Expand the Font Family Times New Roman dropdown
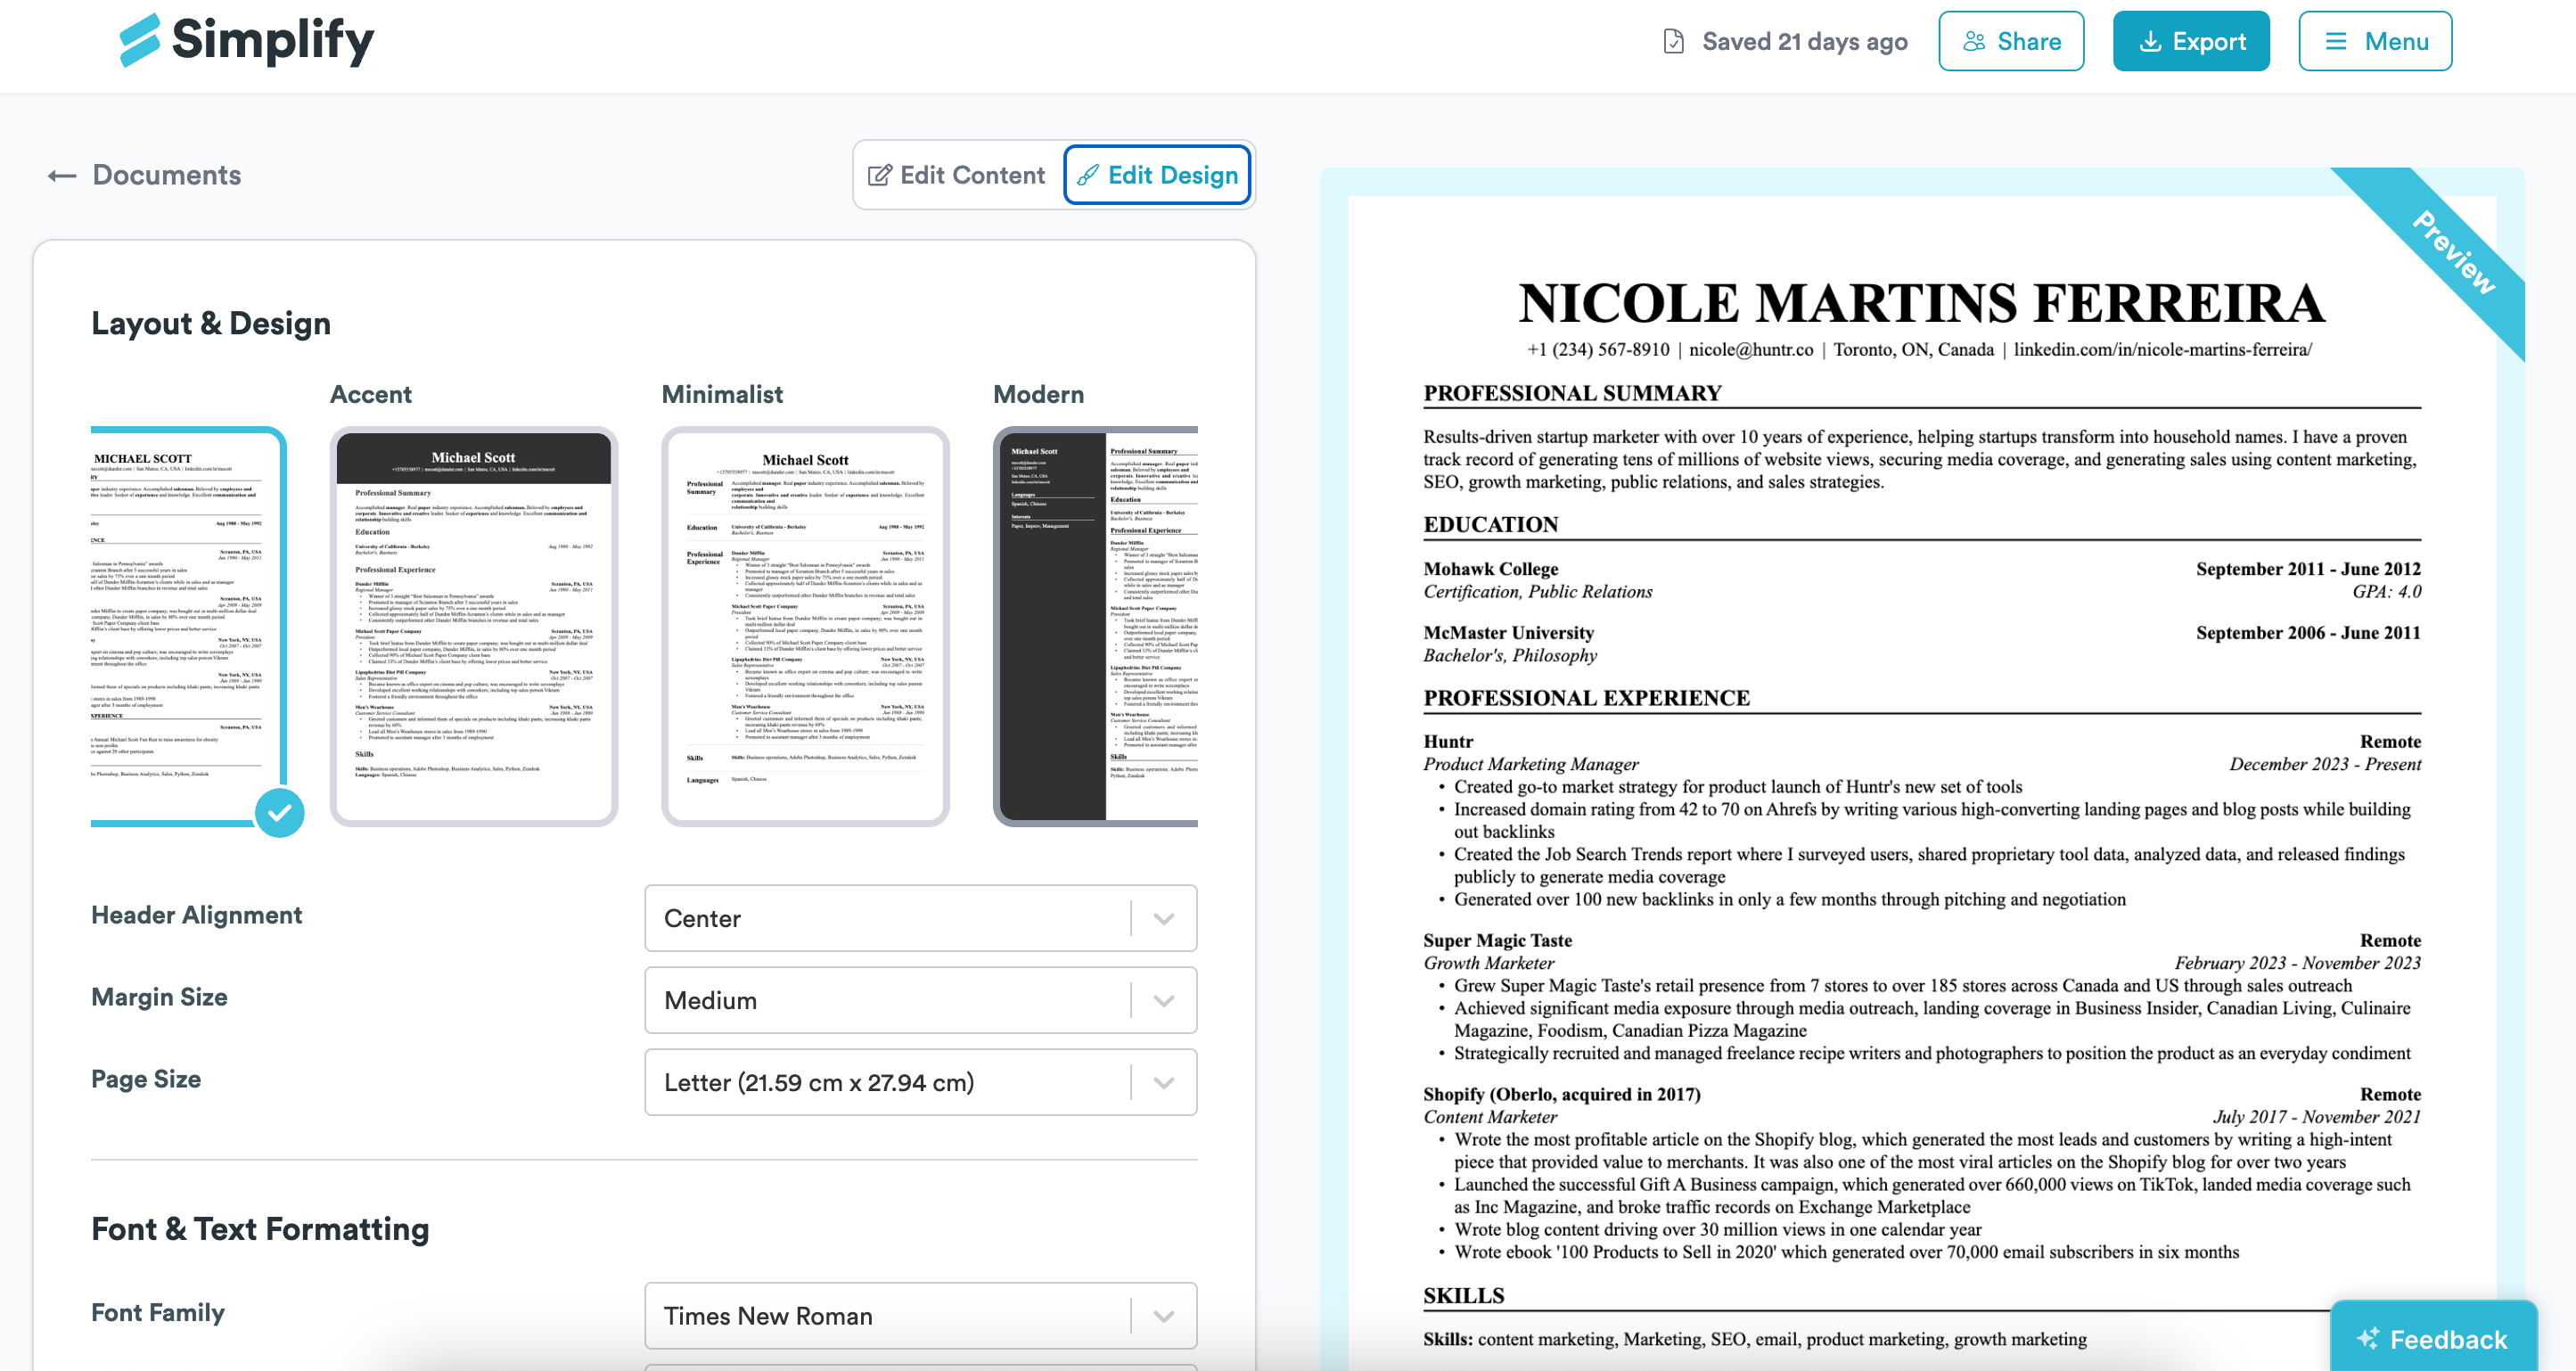This screenshot has height=1371, width=2576. coord(920,1316)
